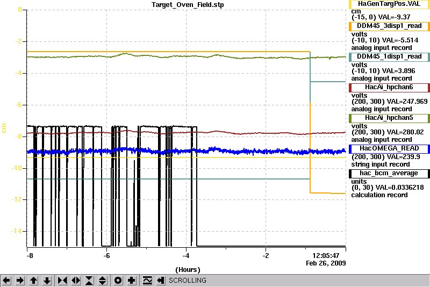430x287 pixels.
Task: Click the VAL=3.896 reading text
Action: 398,71
